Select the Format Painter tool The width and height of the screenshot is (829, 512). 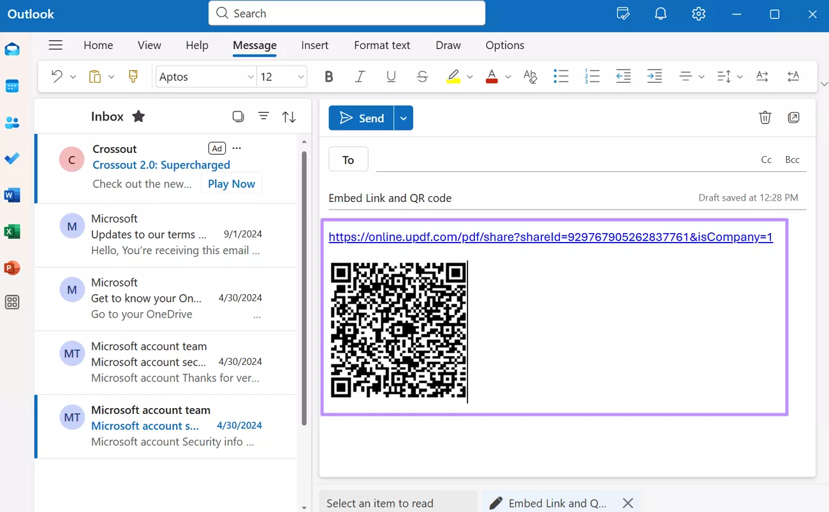coord(133,76)
